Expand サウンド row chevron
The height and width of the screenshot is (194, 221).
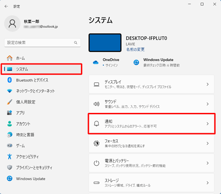[208, 104]
